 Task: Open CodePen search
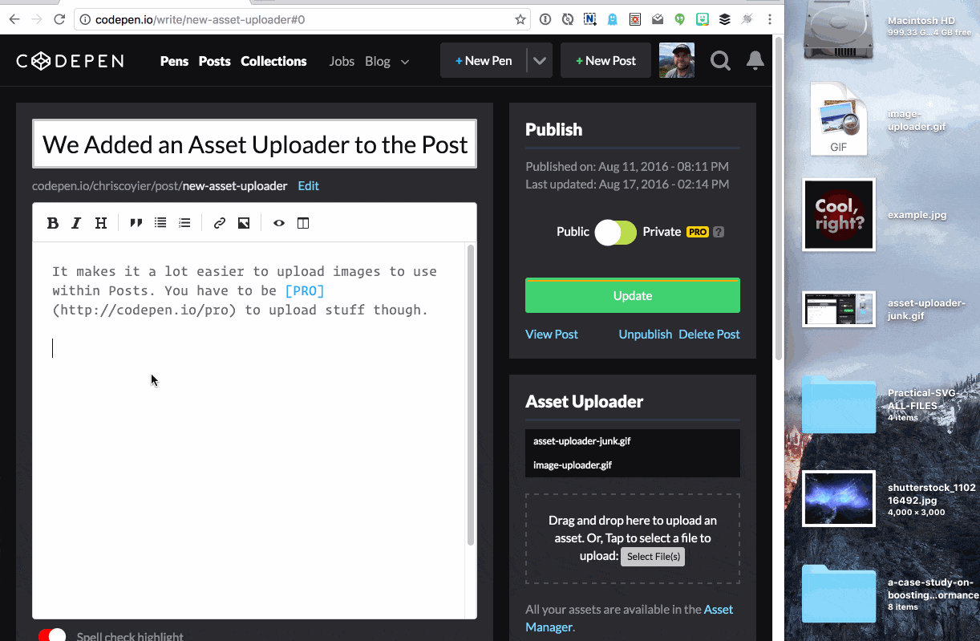(720, 60)
